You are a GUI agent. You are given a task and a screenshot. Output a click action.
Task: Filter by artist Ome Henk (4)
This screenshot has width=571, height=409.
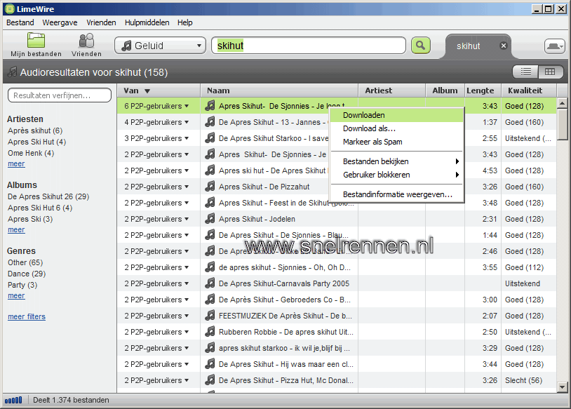coord(31,153)
